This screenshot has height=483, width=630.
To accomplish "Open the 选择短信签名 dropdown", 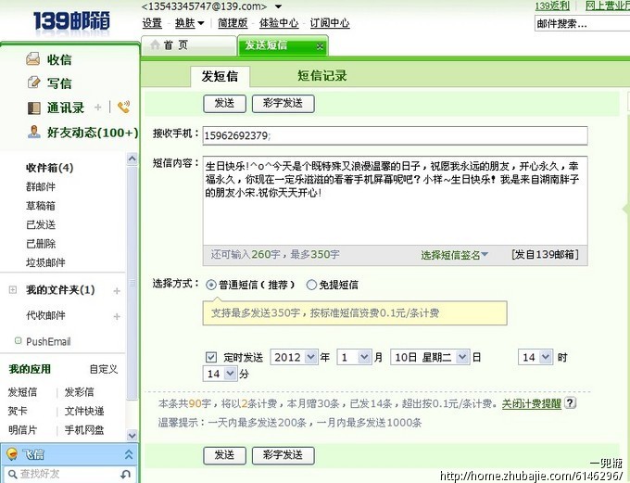I will click(x=454, y=255).
